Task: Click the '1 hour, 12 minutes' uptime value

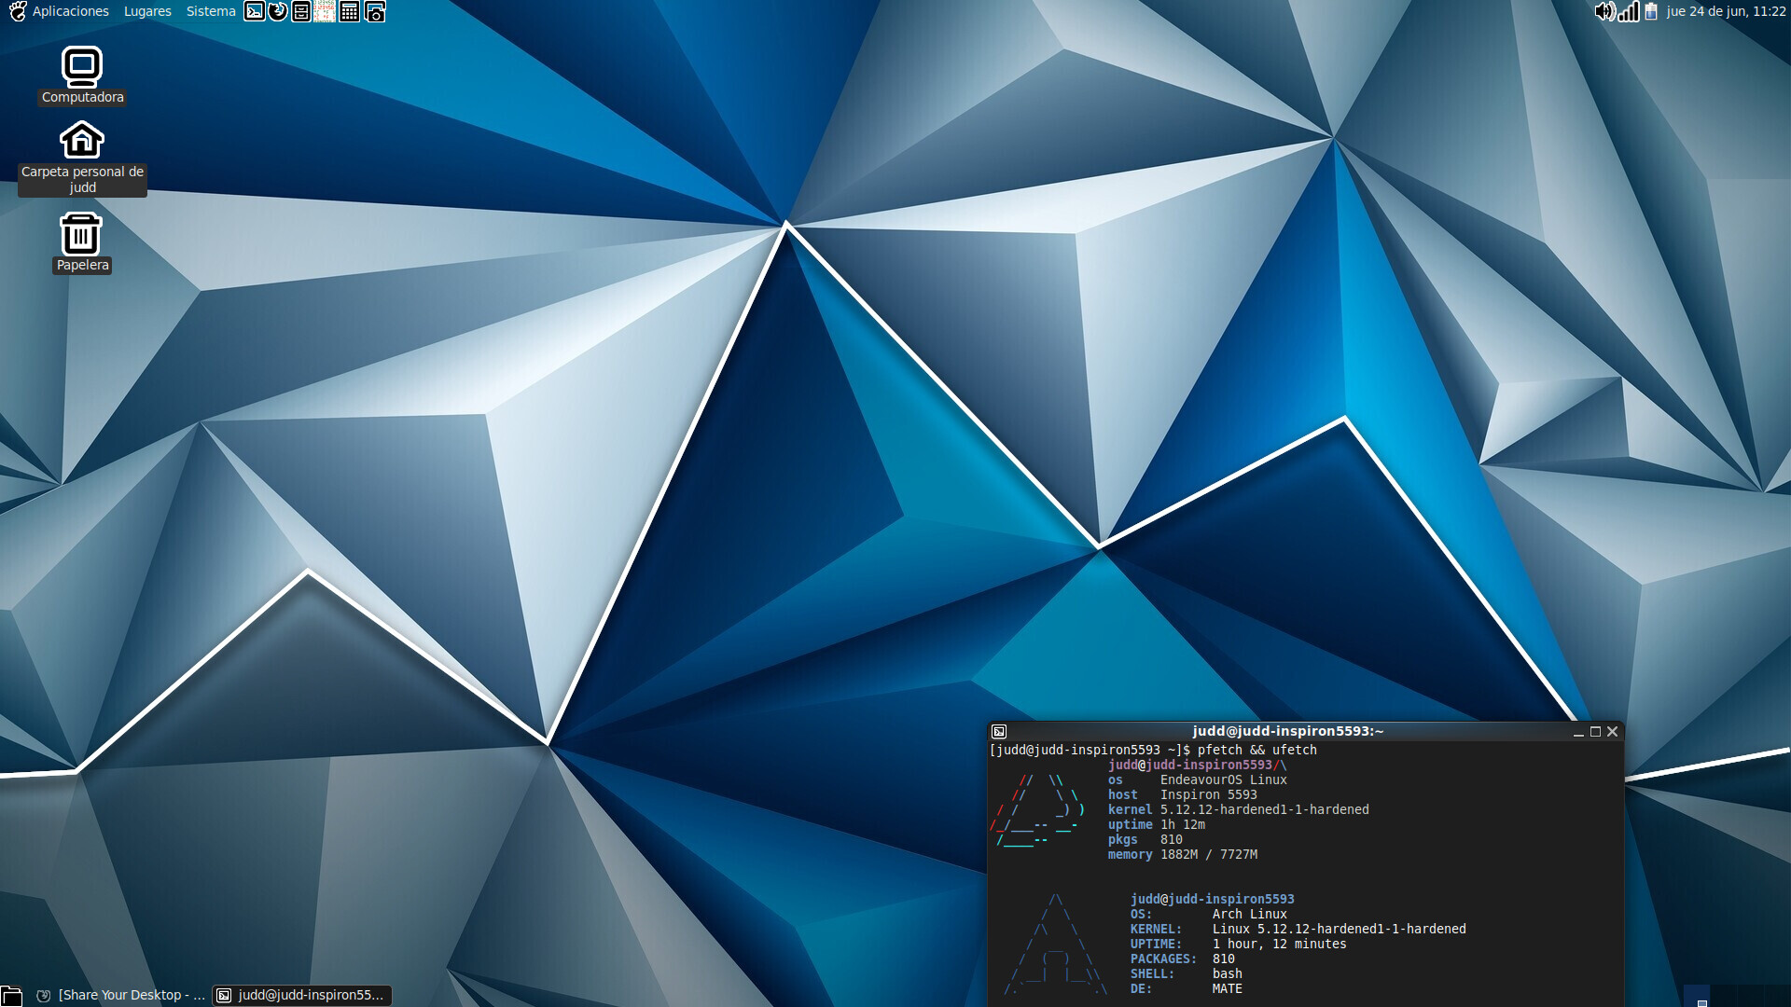Action: [x=1279, y=944]
